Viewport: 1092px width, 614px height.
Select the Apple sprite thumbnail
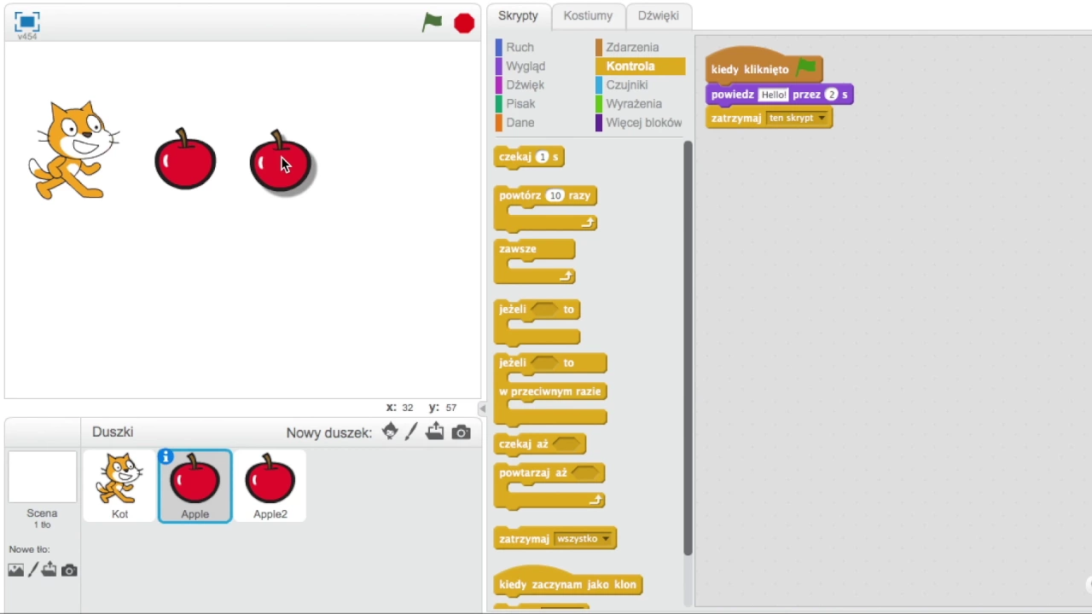(195, 485)
